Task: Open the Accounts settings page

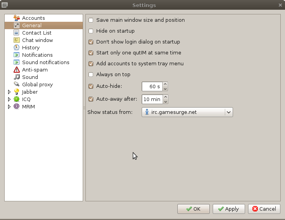Action: [33, 18]
